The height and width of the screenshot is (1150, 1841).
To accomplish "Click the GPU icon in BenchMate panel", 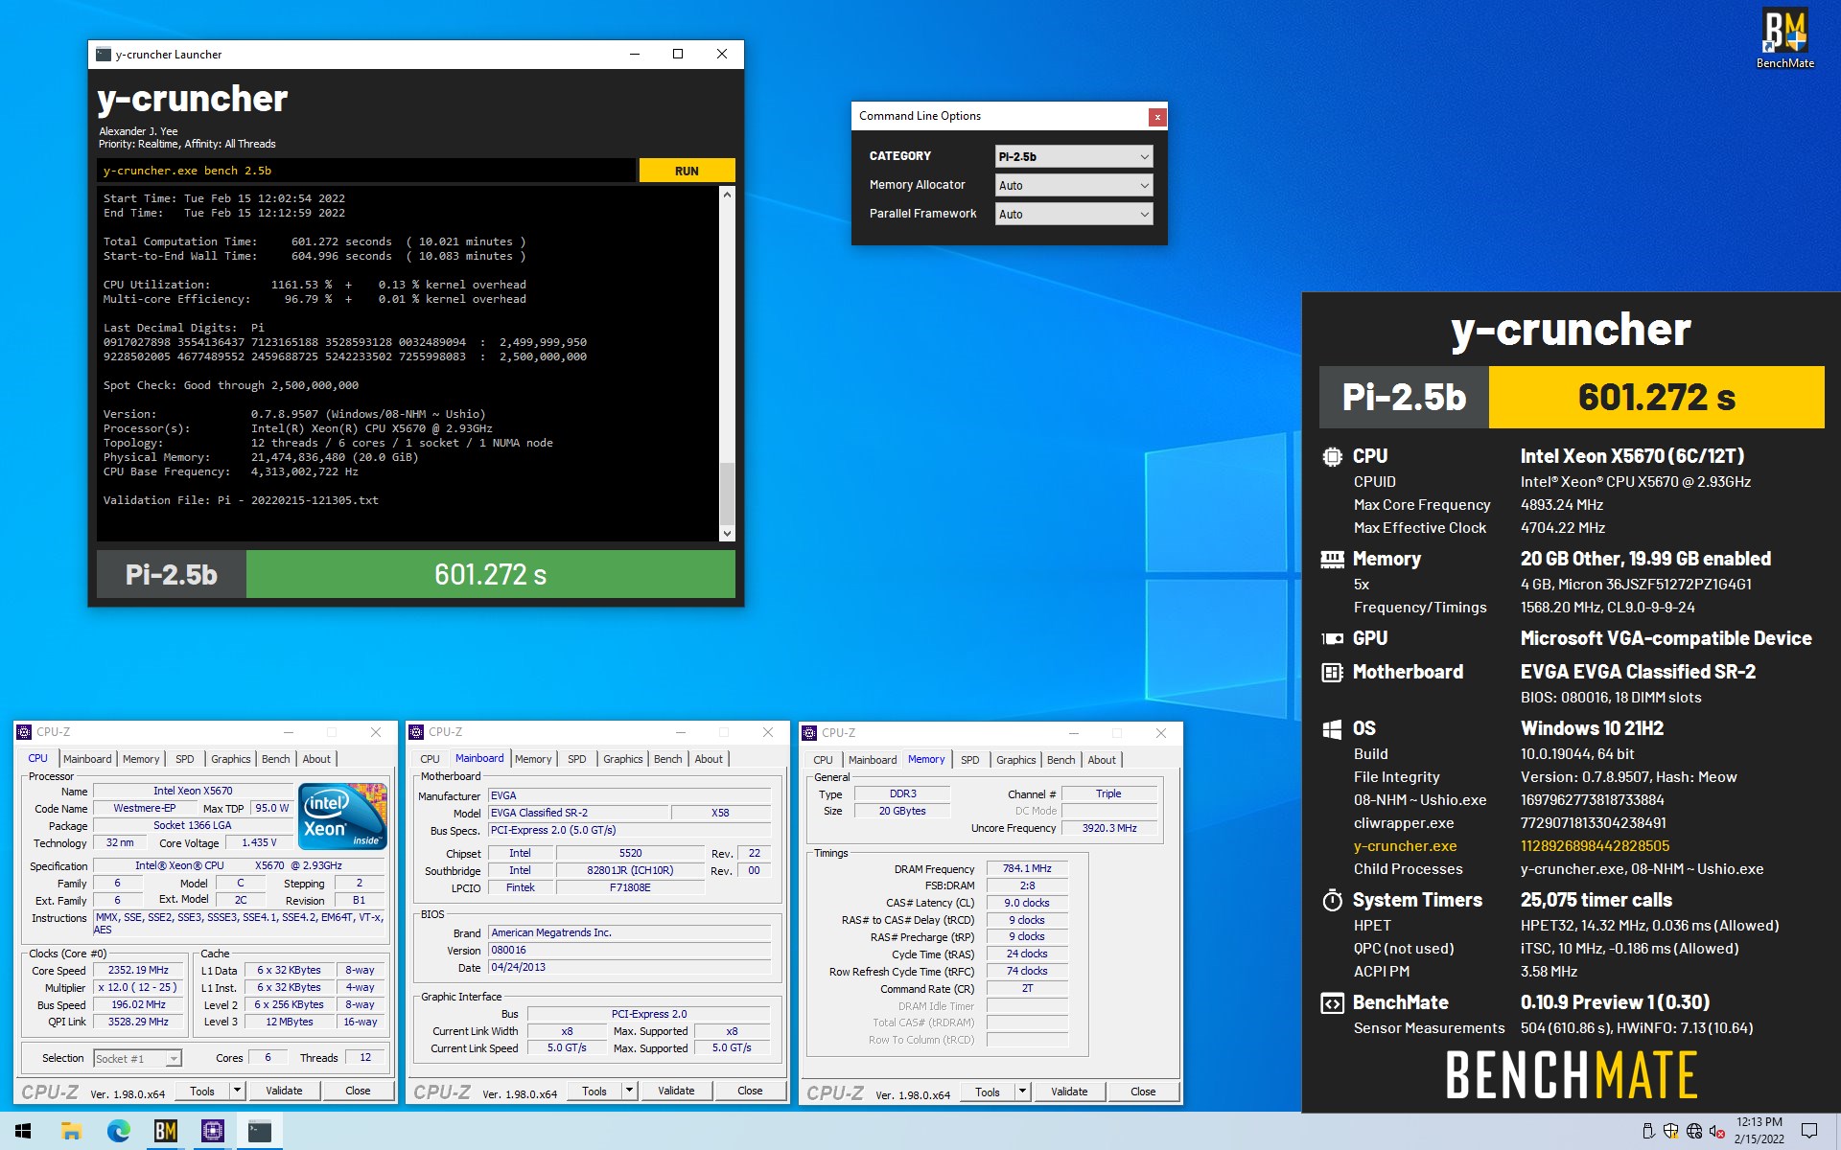I will pyautogui.click(x=1332, y=638).
